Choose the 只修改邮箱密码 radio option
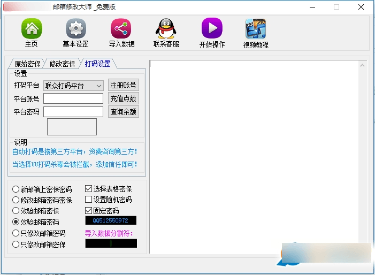The height and width of the screenshot is (275, 375). (16, 233)
